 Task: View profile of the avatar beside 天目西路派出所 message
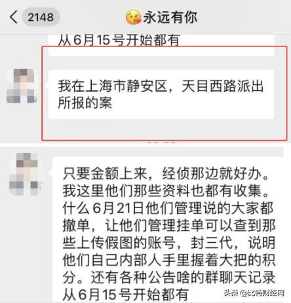(21, 86)
